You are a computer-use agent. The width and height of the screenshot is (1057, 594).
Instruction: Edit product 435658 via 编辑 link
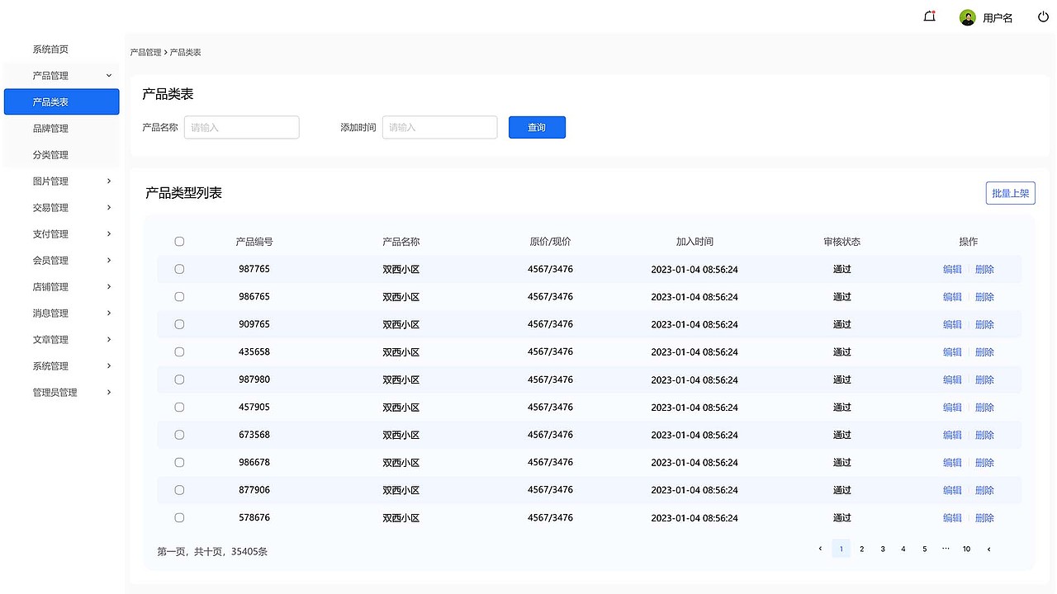click(952, 352)
